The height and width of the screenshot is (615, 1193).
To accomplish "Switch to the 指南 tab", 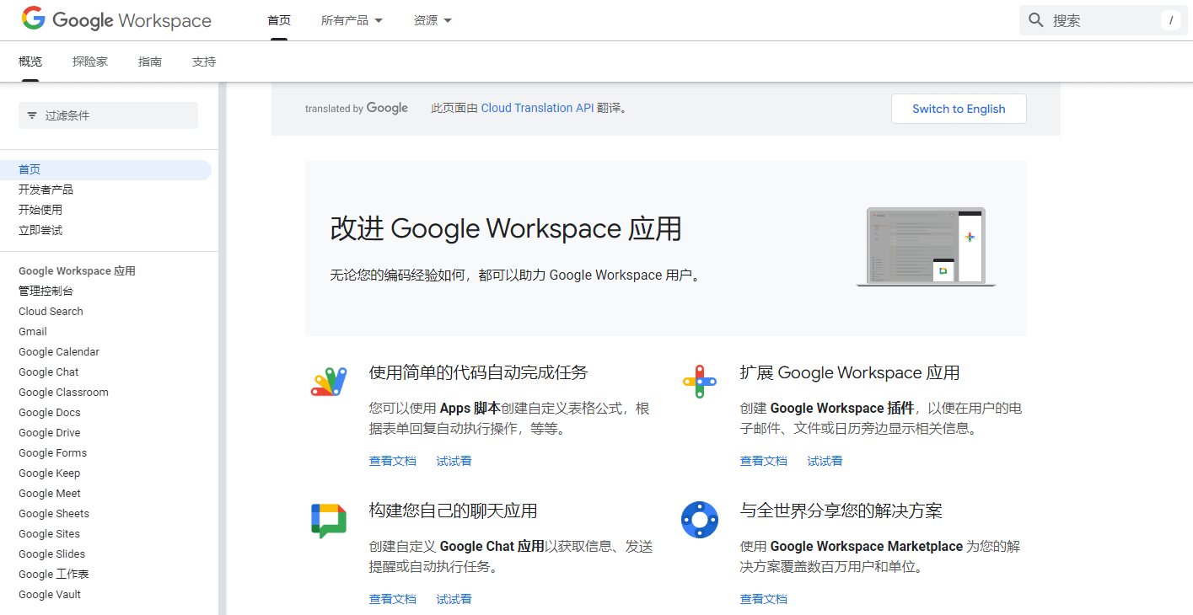I will (x=150, y=61).
